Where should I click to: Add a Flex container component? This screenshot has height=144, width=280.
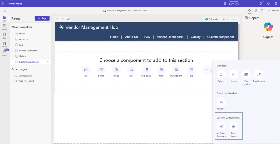[246, 75]
